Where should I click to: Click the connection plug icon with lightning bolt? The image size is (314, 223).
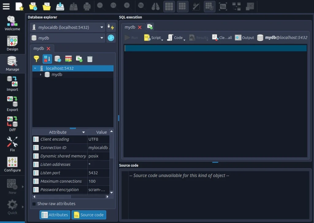[111, 28]
